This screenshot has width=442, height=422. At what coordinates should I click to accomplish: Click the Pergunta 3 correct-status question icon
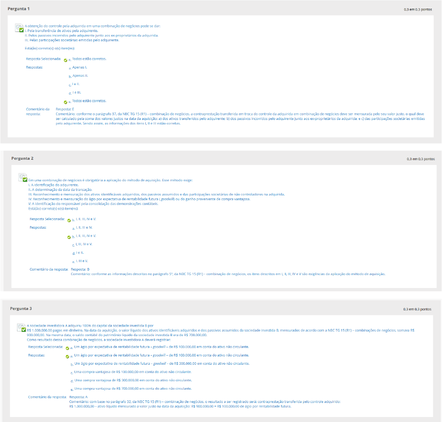[x=21, y=327]
